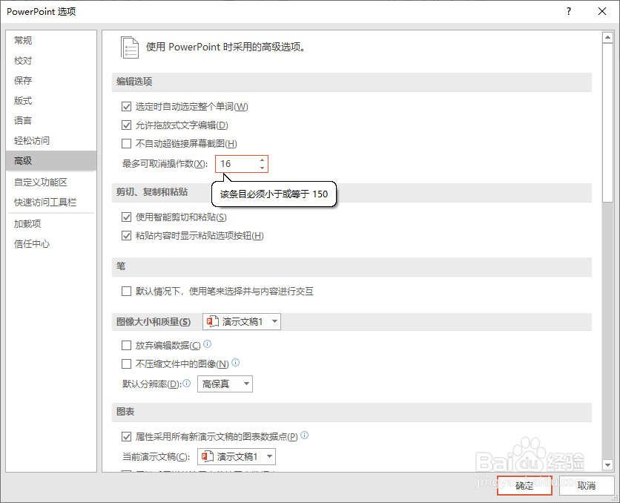
Task: Enable 不压缩文件中的图像 checkbox
Action: [126, 364]
